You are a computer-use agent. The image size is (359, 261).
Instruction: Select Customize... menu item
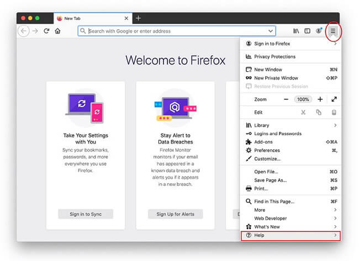tap(291, 159)
